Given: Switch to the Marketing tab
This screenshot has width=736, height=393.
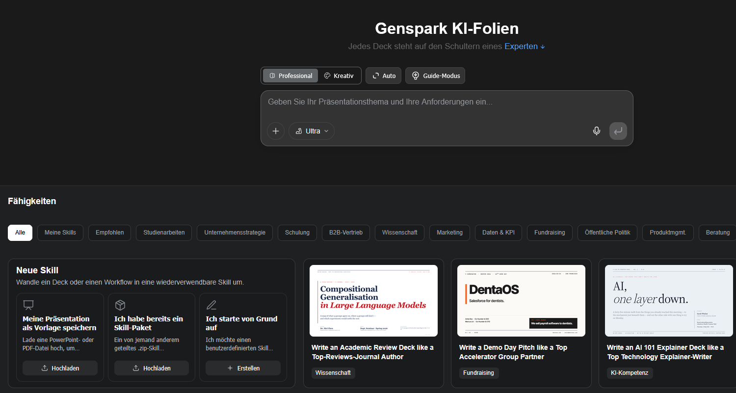Looking at the screenshot, I should [x=450, y=233].
